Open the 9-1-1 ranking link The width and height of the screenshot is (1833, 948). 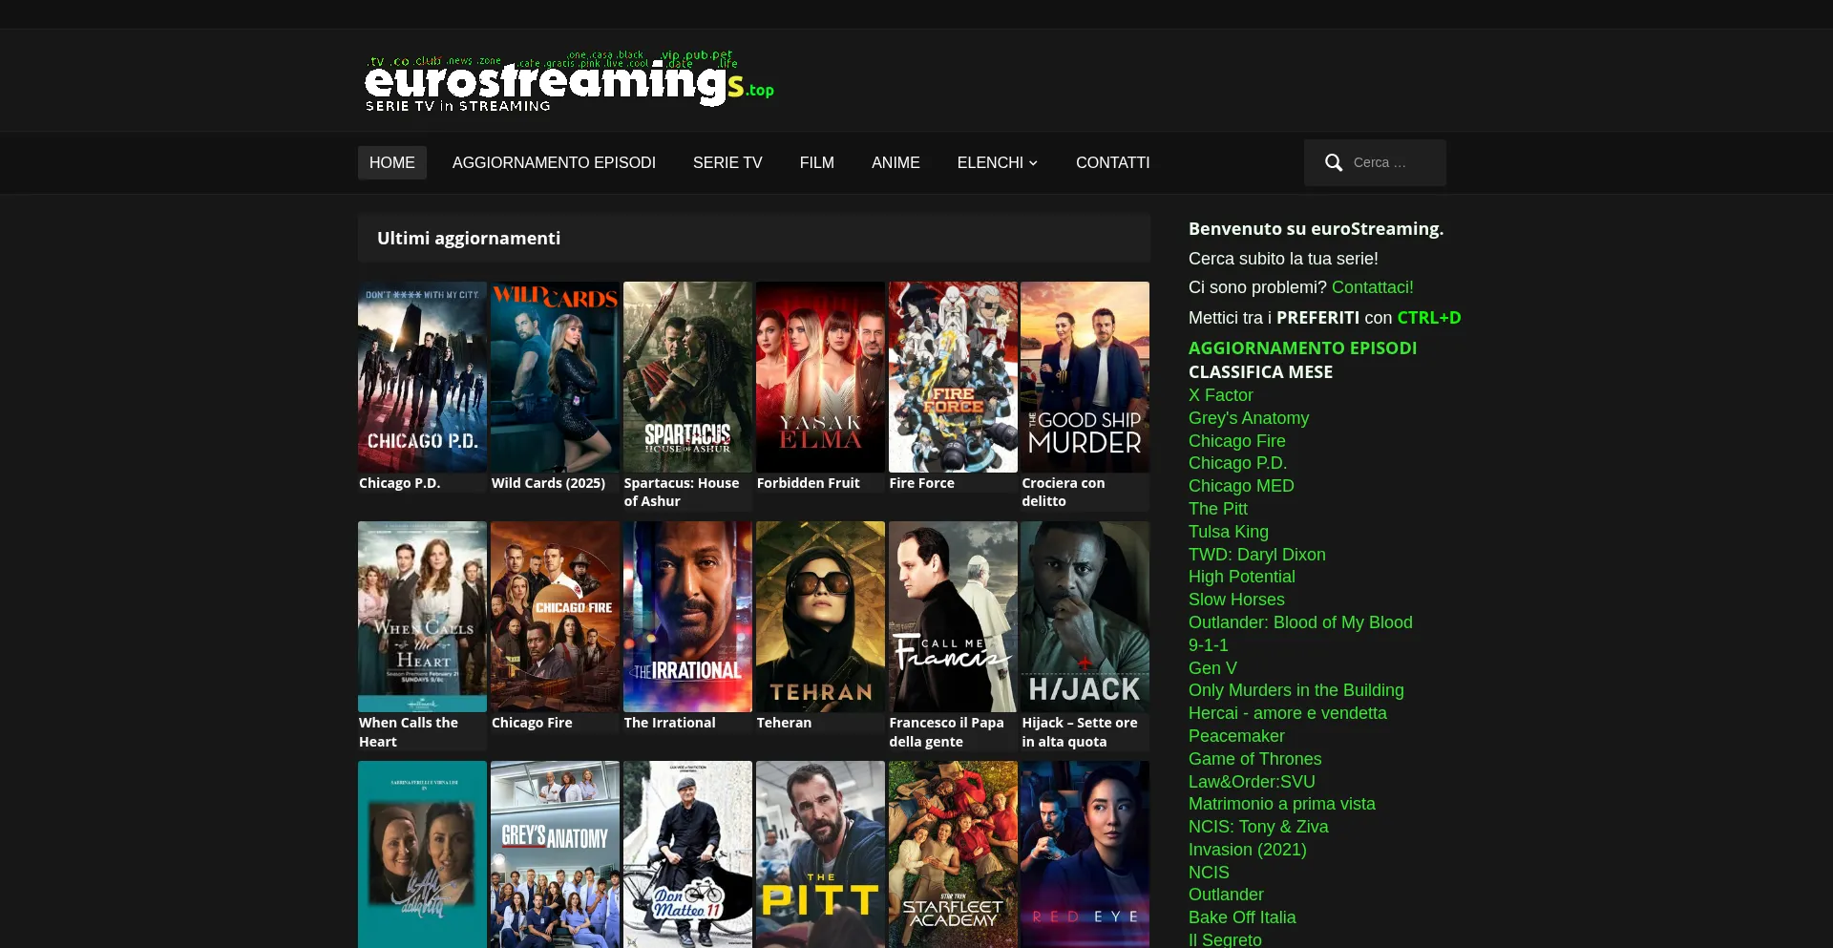coord(1209,645)
